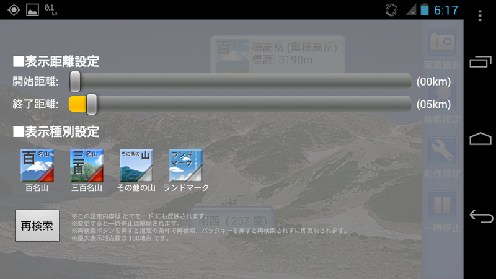Tap the 6:17 clock
The width and height of the screenshot is (496, 279).
coord(446,10)
